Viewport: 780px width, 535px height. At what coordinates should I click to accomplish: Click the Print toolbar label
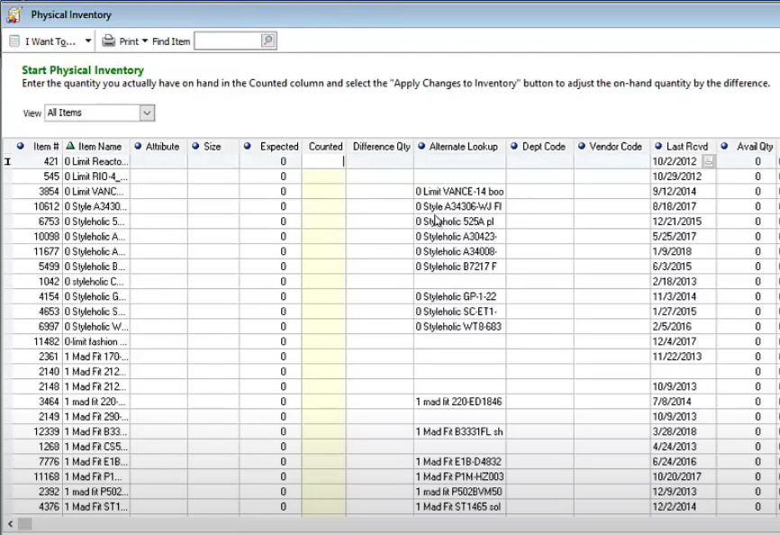129,41
